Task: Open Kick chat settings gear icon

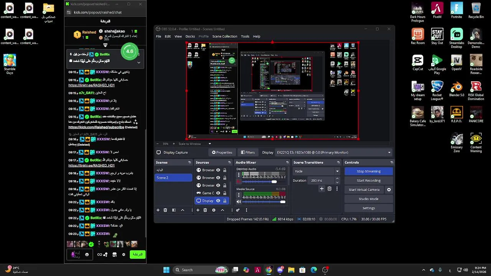Action: [124, 255]
